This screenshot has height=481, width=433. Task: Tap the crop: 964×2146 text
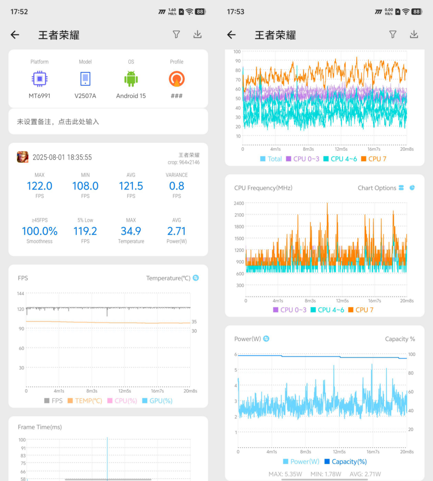pos(184,162)
